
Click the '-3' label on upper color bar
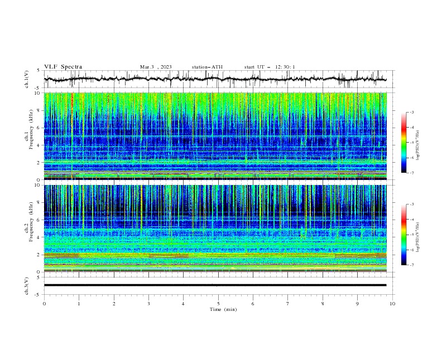pos(412,112)
